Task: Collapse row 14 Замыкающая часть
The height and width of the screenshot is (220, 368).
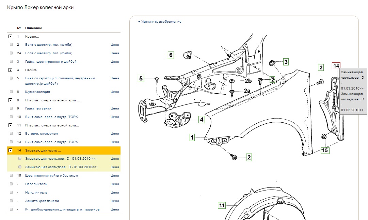Action: tap(10, 150)
